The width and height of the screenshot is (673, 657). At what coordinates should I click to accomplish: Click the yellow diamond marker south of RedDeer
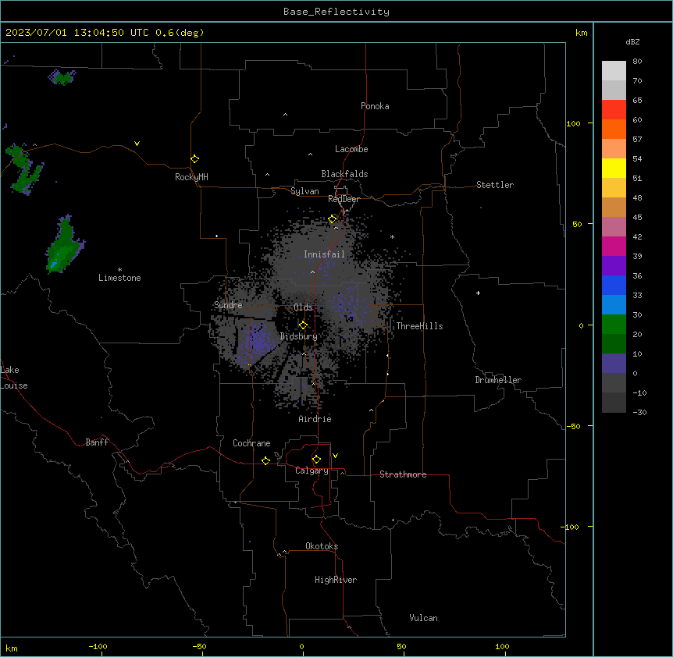pyautogui.click(x=333, y=219)
